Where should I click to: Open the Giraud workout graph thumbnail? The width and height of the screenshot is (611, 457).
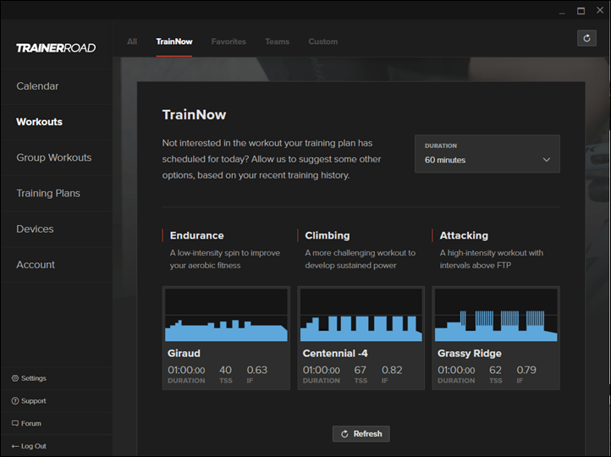pos(227,315)
